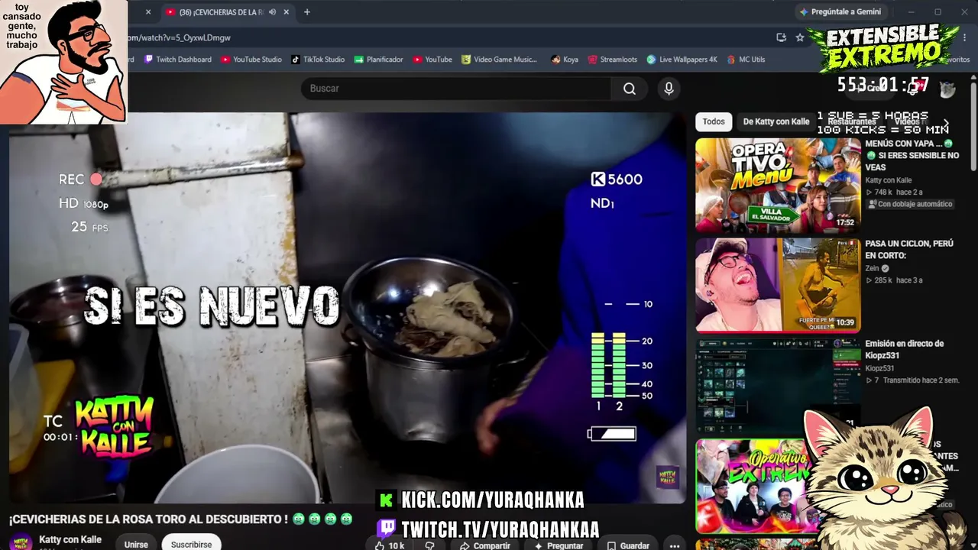Bookmark this page with the star icon
This screenshot has height=550, width=978.
800,37
